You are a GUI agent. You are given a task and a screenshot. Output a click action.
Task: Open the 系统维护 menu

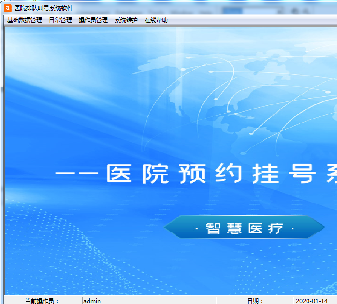coord(126,20)
